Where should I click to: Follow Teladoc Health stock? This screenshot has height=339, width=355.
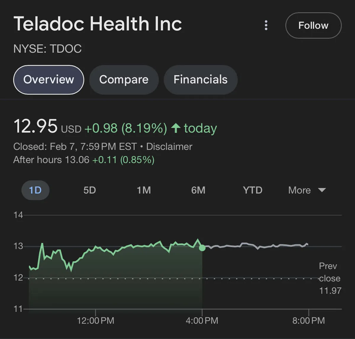(x=313, y=25)
